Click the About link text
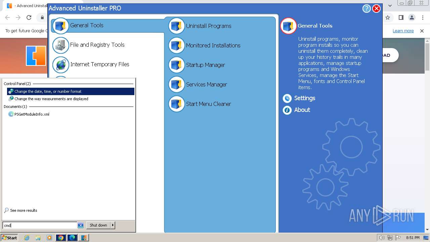This screenshot has width=430, height=242. click(302, 110)
